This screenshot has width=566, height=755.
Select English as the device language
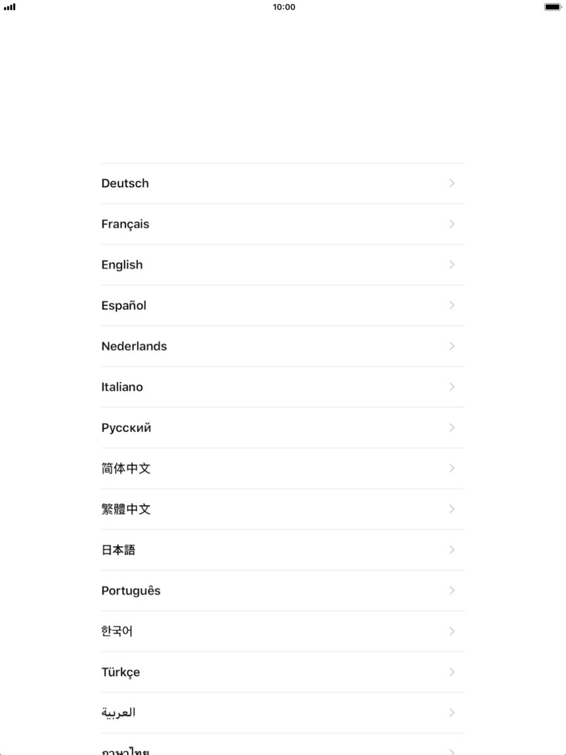(x=122, y=265)
